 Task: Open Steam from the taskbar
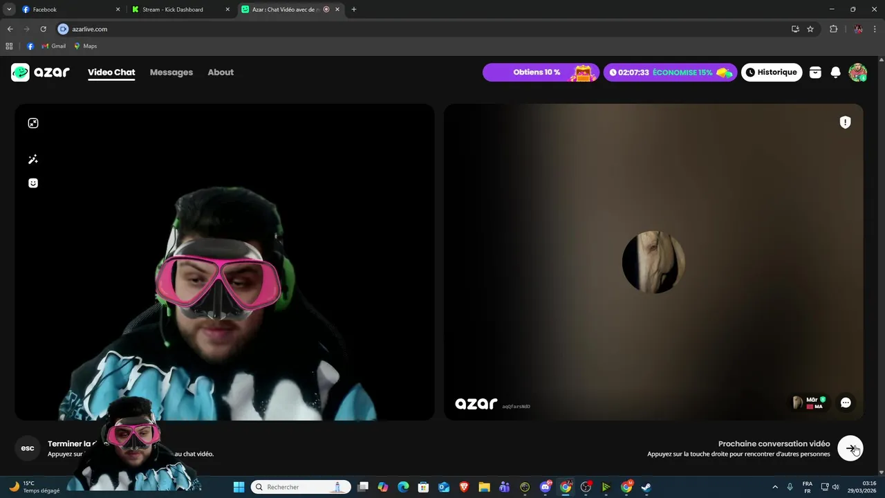click(x=646, y=487)
